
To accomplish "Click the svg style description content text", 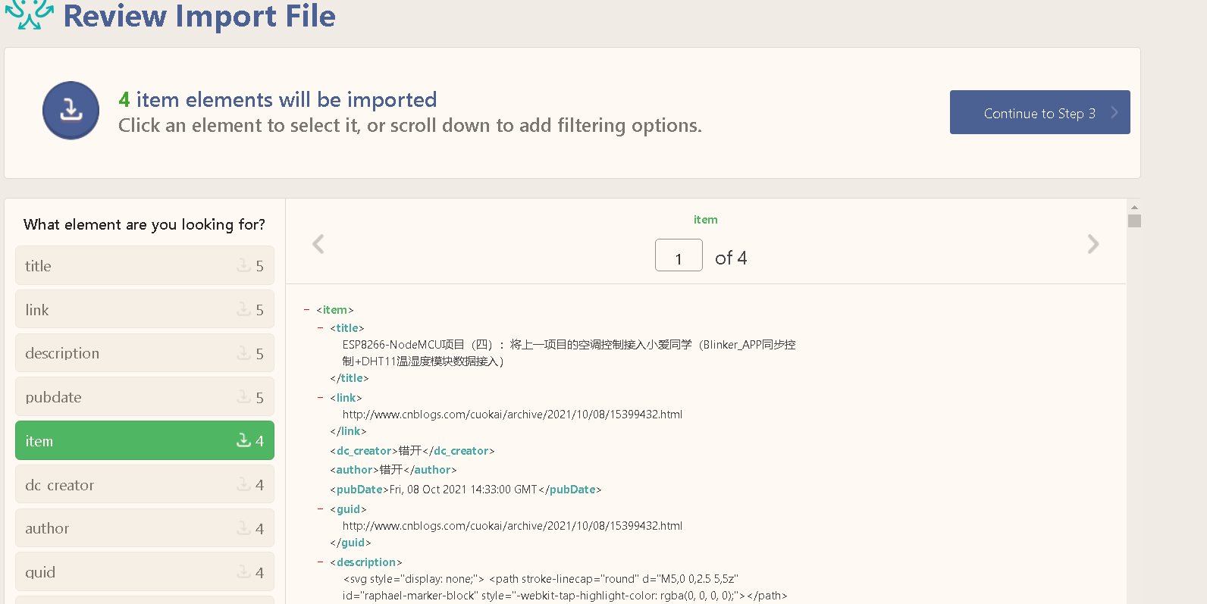I will [565, 587].
